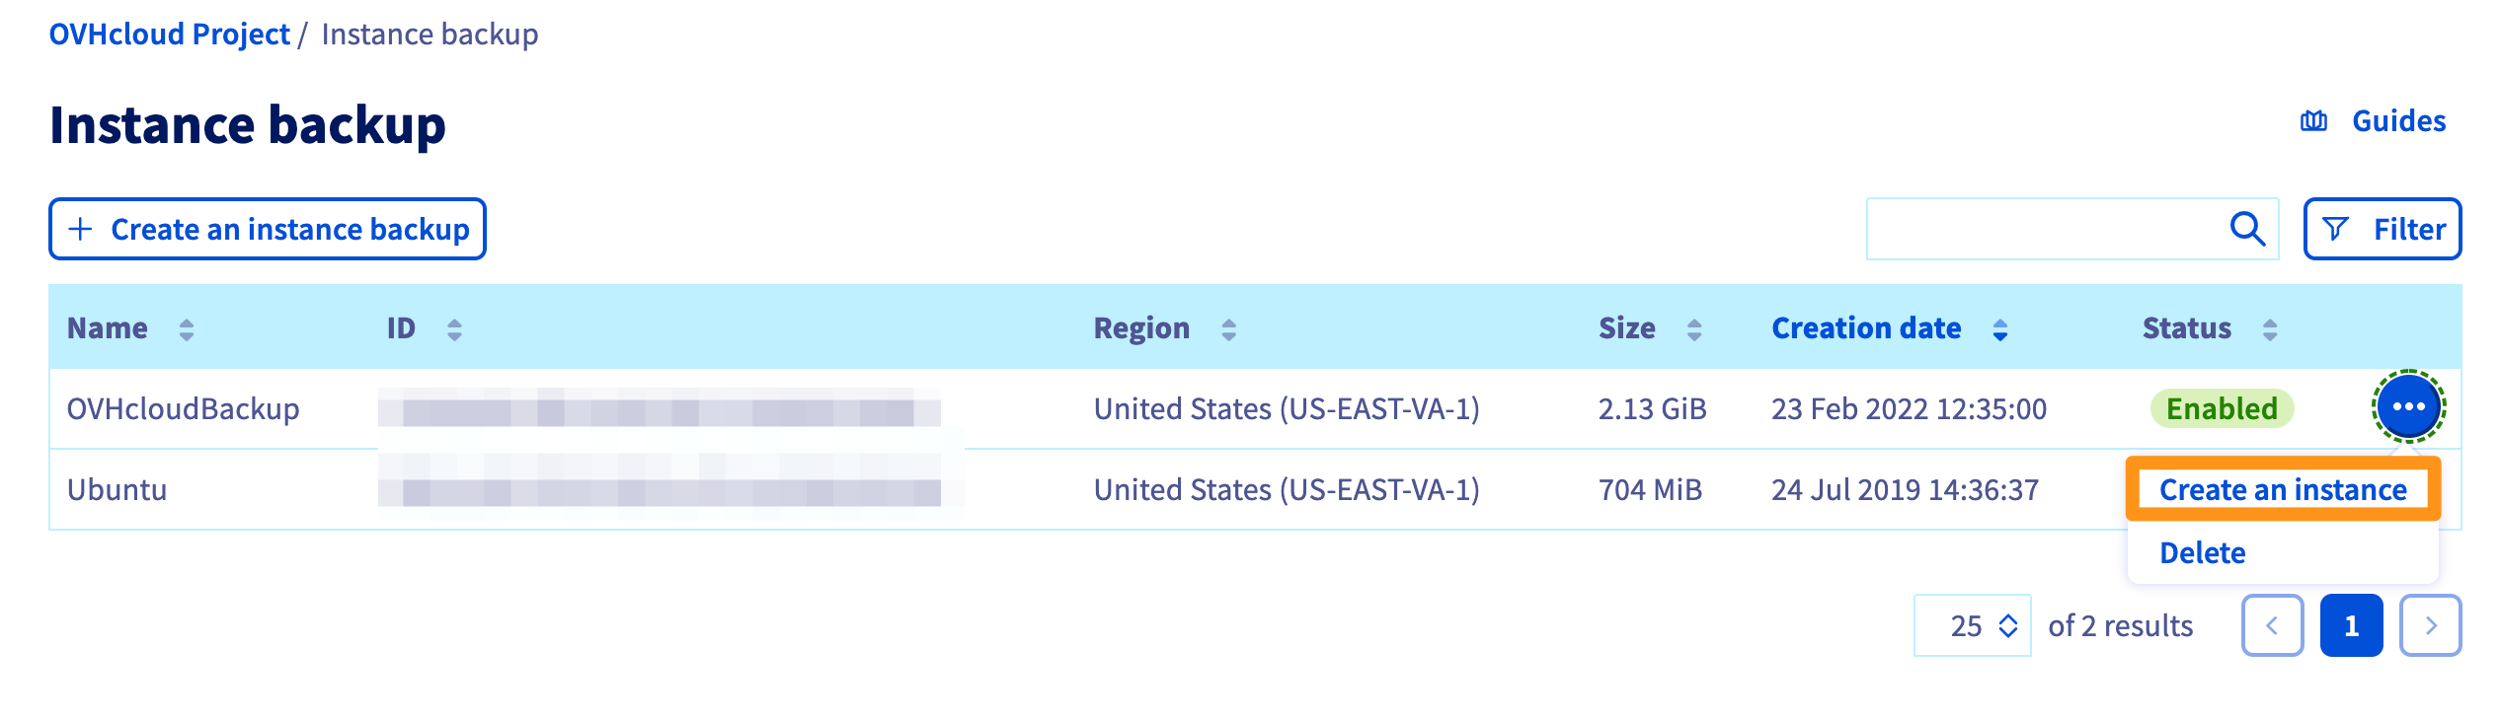Open the actions menu for OVHcloudBackup
2500x720 pixels.
tap(2408, 406)
